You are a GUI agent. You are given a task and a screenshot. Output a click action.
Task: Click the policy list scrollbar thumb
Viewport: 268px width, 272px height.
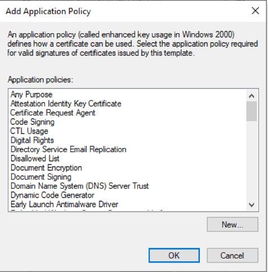(252, 112)
